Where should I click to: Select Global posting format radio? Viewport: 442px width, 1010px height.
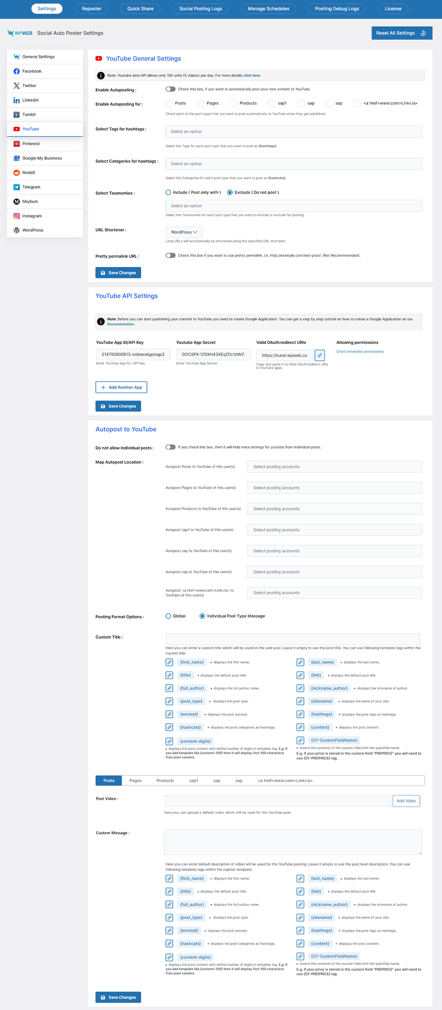[x=168, y=616]
